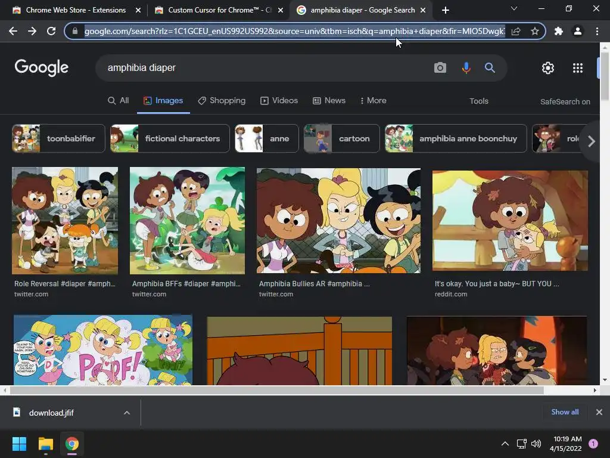Open the downloaded download.jfif file
This screenshot has height=458, width=610.
pyautogui.click(x=51, y=413)
